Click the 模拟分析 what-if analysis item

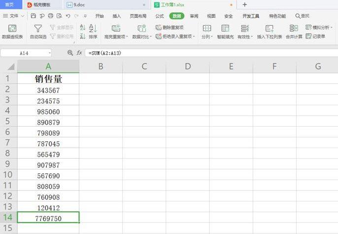point(317,28)
